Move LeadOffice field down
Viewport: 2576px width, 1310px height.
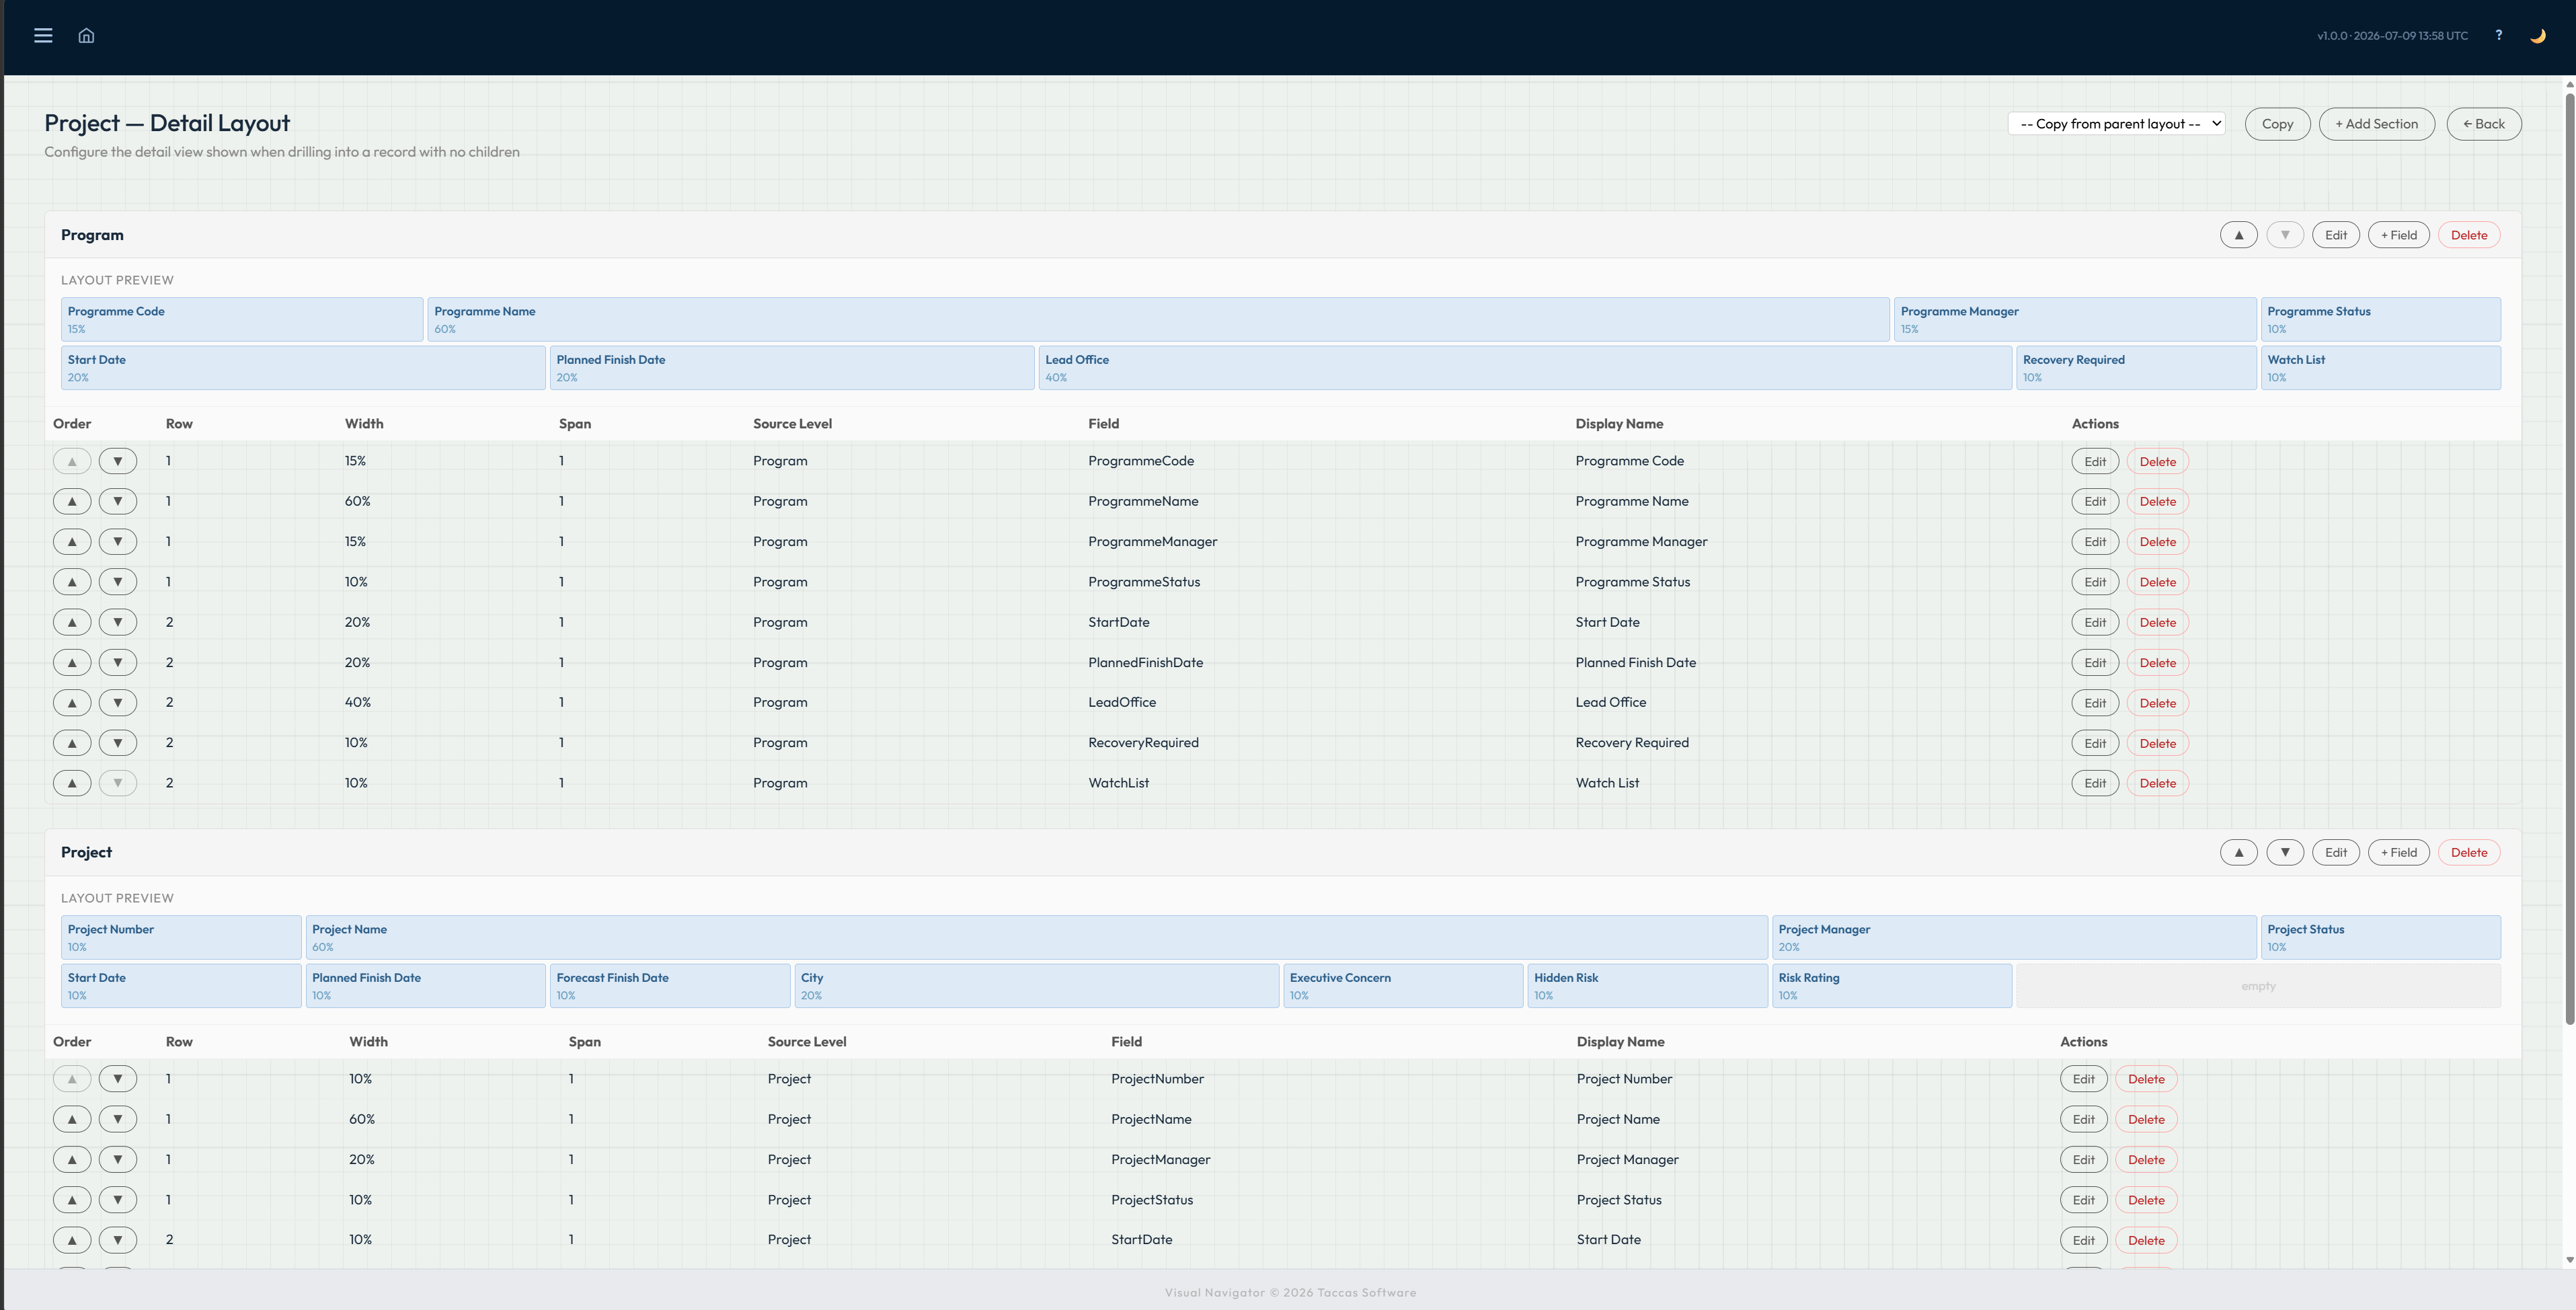coord(118,702)
